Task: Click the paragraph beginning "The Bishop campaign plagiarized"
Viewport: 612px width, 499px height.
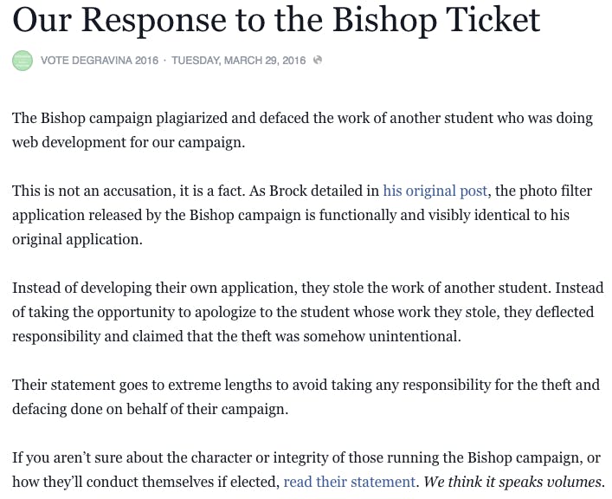Action: pos(302,130)
